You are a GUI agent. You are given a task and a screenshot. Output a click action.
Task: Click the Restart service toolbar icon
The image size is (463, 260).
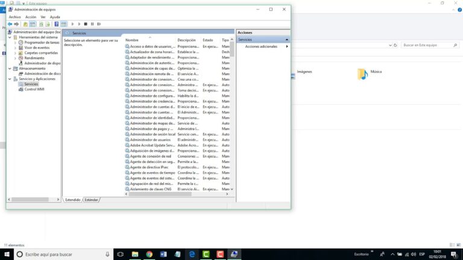(98, 24)
